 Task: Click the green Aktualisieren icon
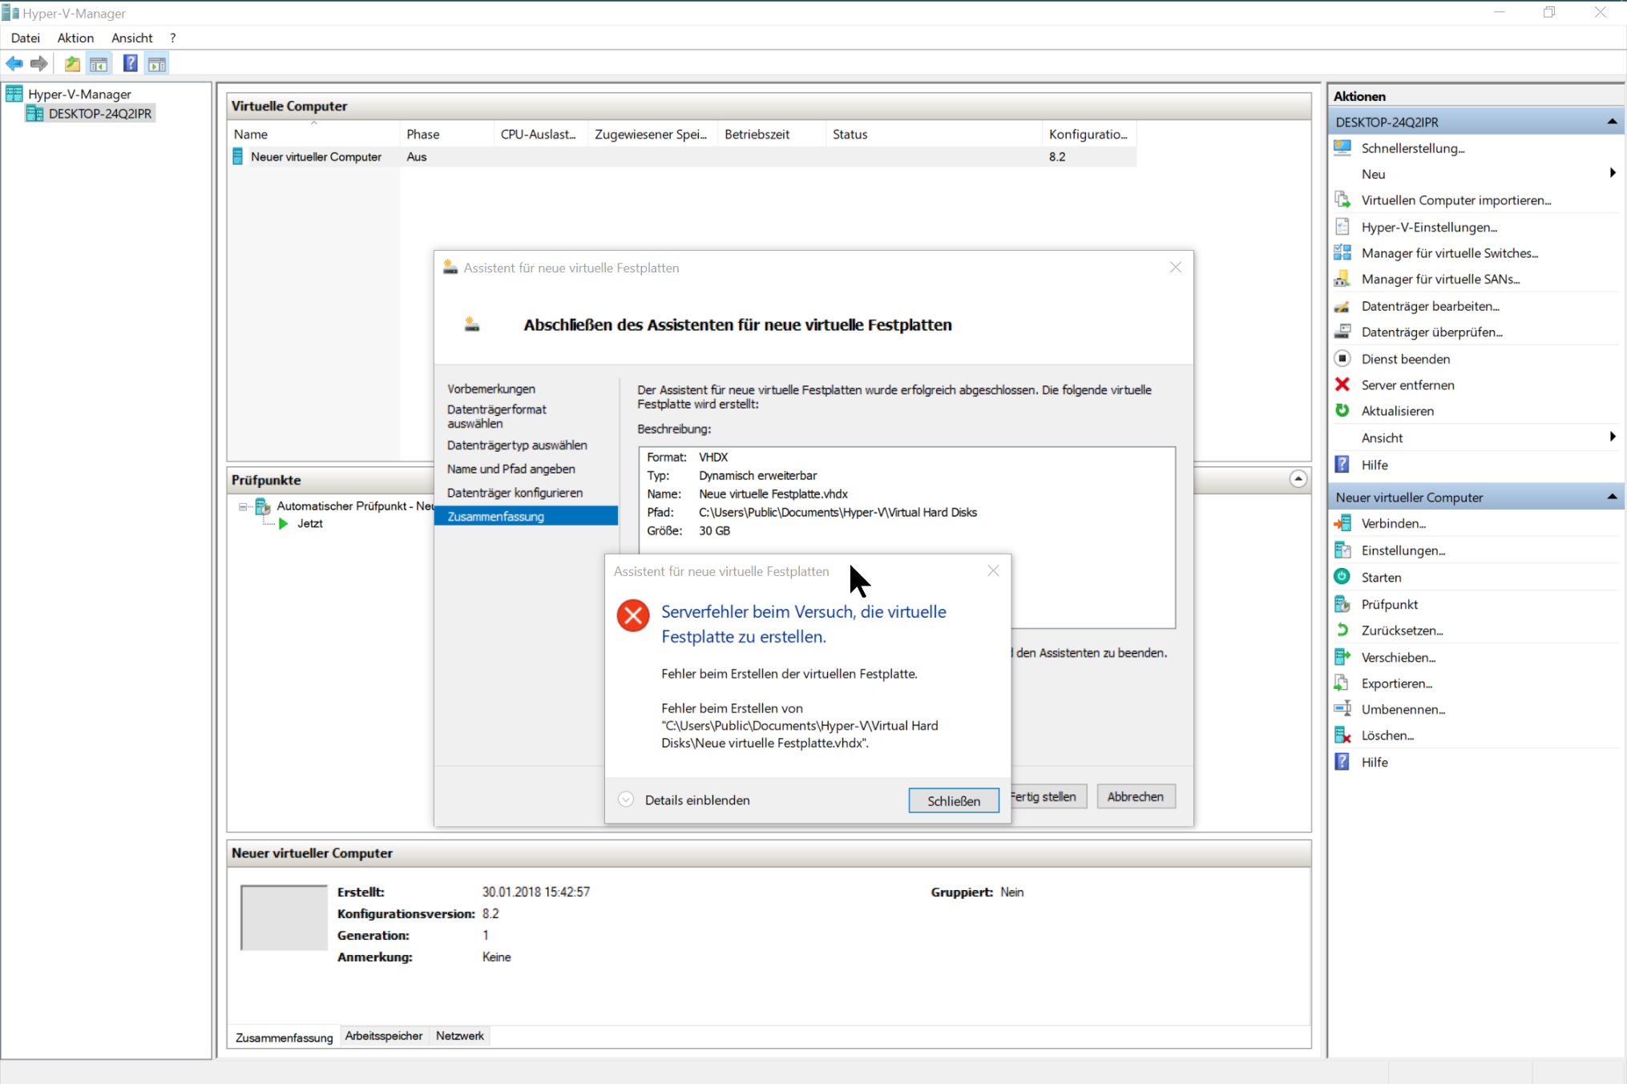[x=1342, y=410]
